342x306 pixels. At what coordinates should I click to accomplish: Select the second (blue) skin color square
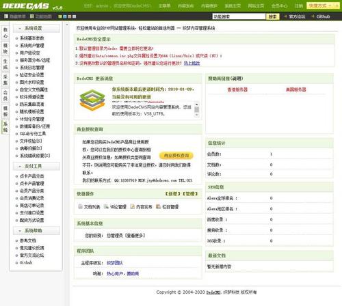65,16
